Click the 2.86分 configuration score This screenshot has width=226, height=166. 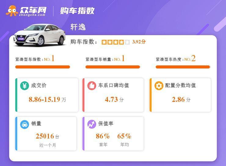point(181,99)
